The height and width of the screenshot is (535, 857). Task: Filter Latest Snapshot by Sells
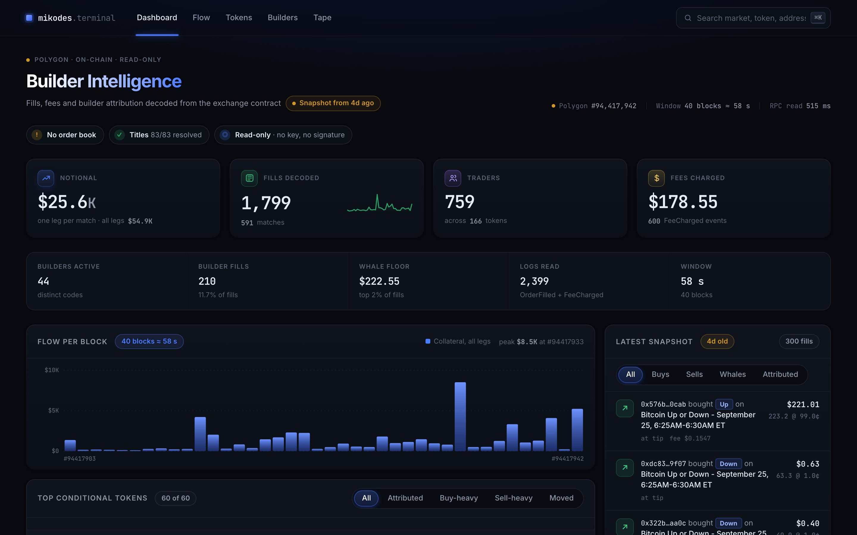tap(695, 374)
